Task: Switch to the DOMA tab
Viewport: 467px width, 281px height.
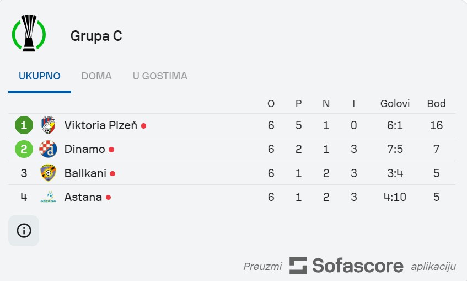Action: tap(96, 76)
